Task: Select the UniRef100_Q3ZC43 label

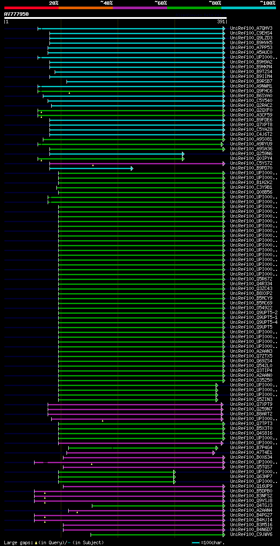Action: click(251, 288)
